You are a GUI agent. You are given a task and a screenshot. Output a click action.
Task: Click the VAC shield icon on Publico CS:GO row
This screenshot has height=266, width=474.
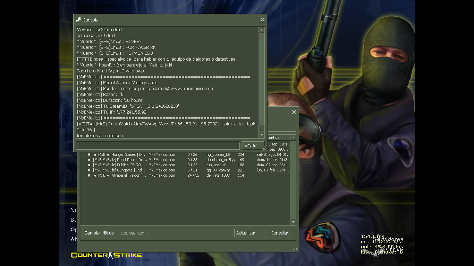click(89, 165)
